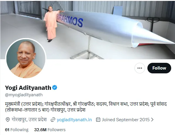The width and height of the screenshot is (175, 135).
Task: Click the BRAHMOS lettering in the banner photo
Action: (x=70, y=21)
